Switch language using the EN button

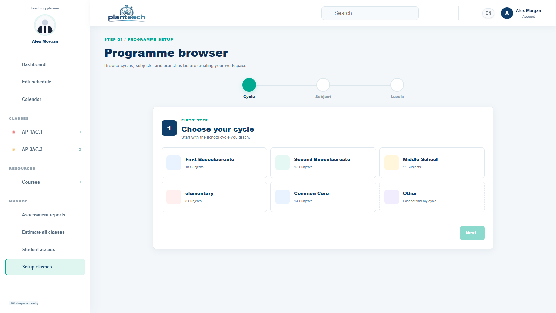tap(488, 13)
